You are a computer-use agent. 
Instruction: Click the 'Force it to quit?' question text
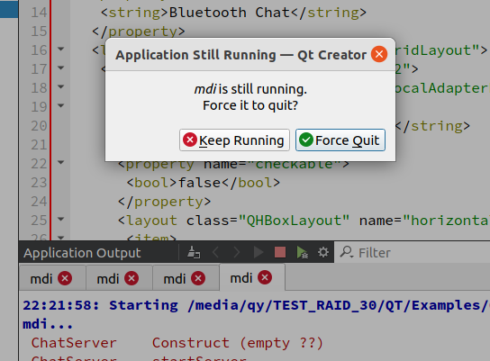pyautogui.click(x=250, y=105)
